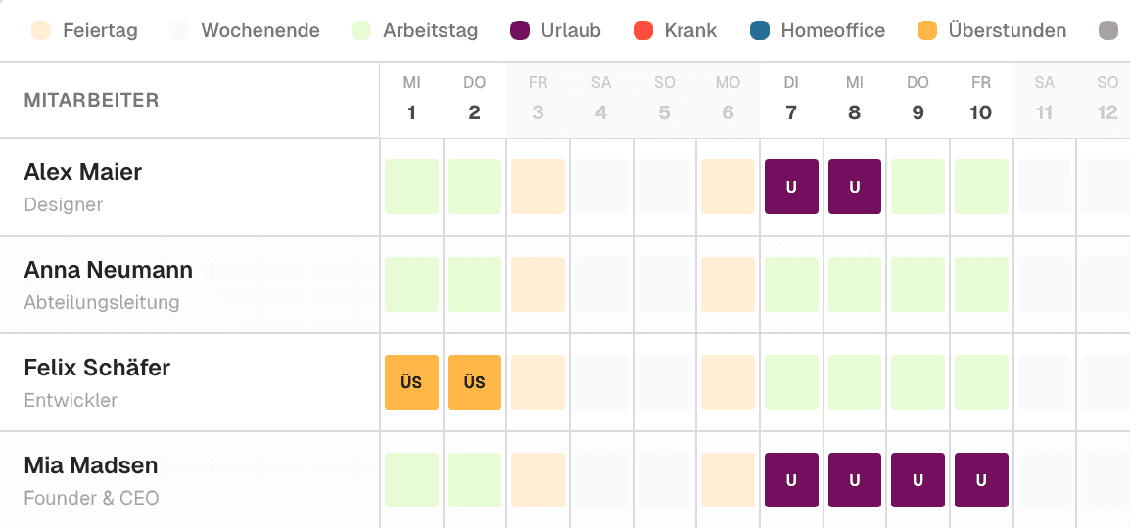Click Mia Madsen's Urlaub cell on day 9
This screenshot has height=528, width=1130.
click(x=918, y=480)
